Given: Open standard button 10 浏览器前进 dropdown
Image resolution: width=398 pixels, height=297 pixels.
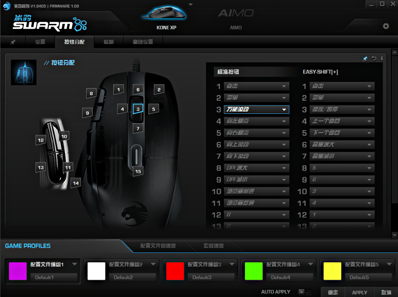Looking at the screenshot, I should pyautogui.click(x=257, y=191).
